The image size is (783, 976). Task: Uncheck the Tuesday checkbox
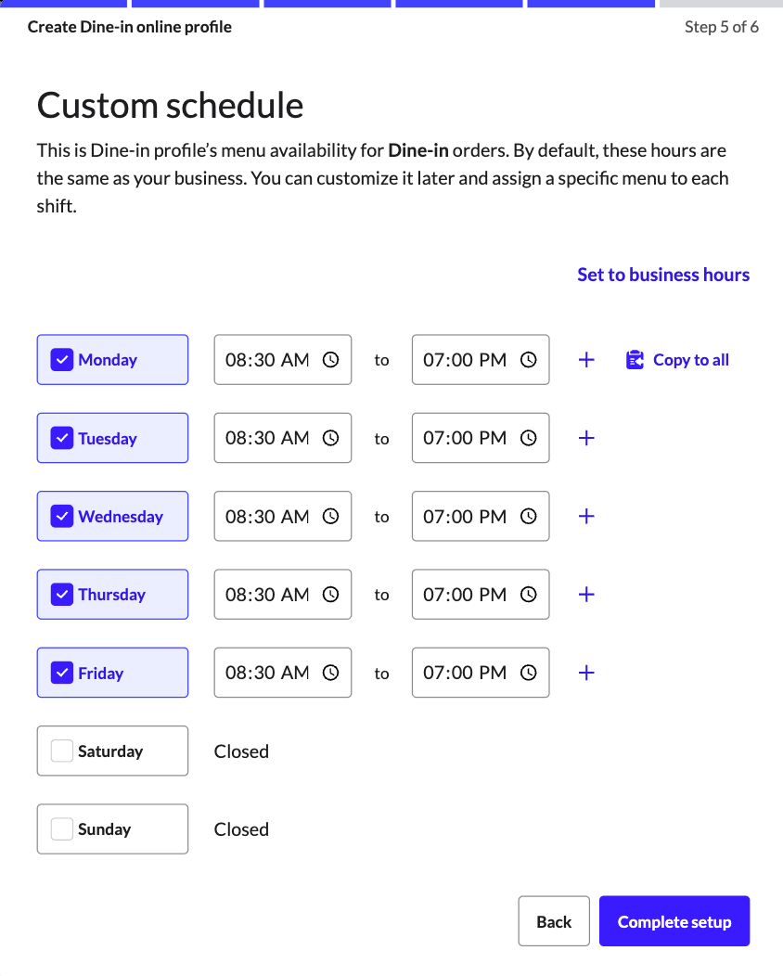[62, 437]
